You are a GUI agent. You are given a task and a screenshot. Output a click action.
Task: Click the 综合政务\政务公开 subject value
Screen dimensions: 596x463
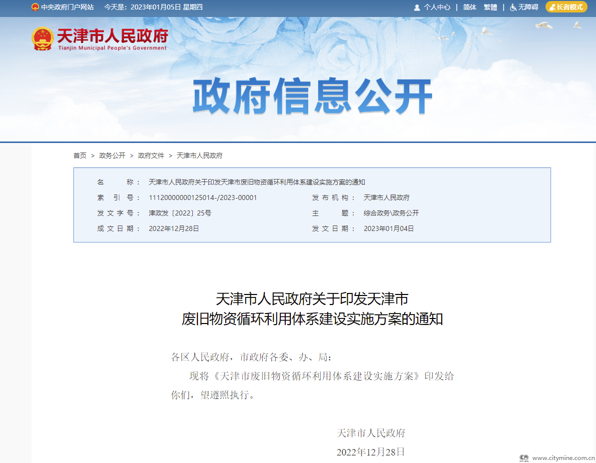(x=391, y=213)
